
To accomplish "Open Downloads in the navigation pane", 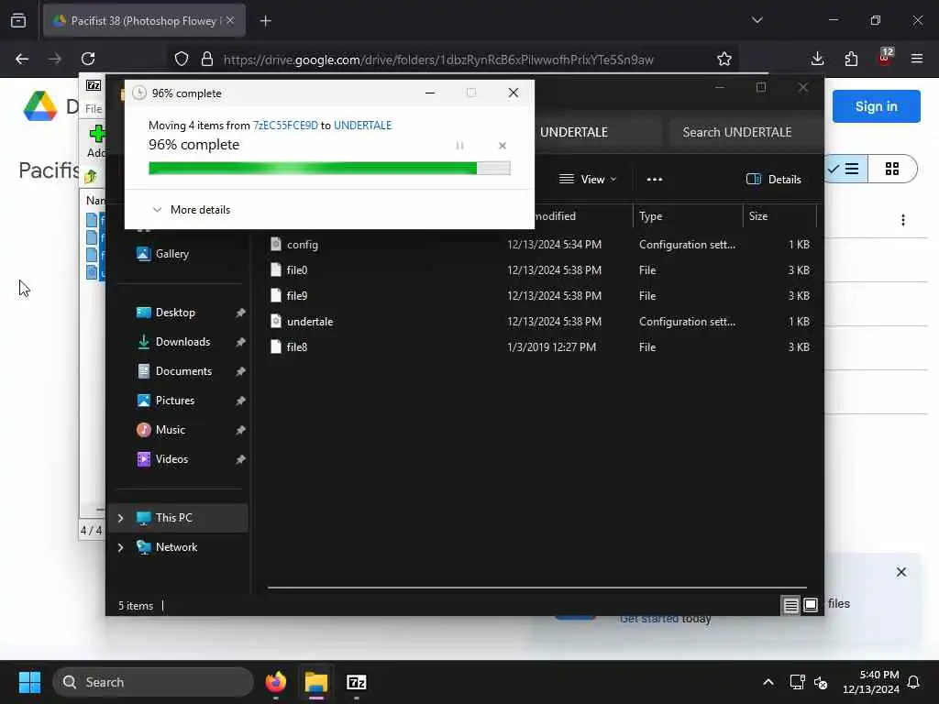I will click(x=182, y=342).
